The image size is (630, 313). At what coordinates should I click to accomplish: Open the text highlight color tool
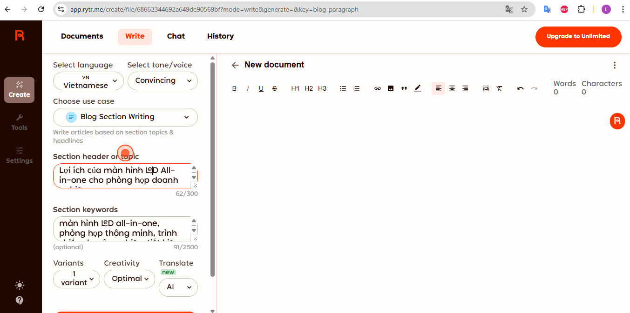(x=418, y=88)
